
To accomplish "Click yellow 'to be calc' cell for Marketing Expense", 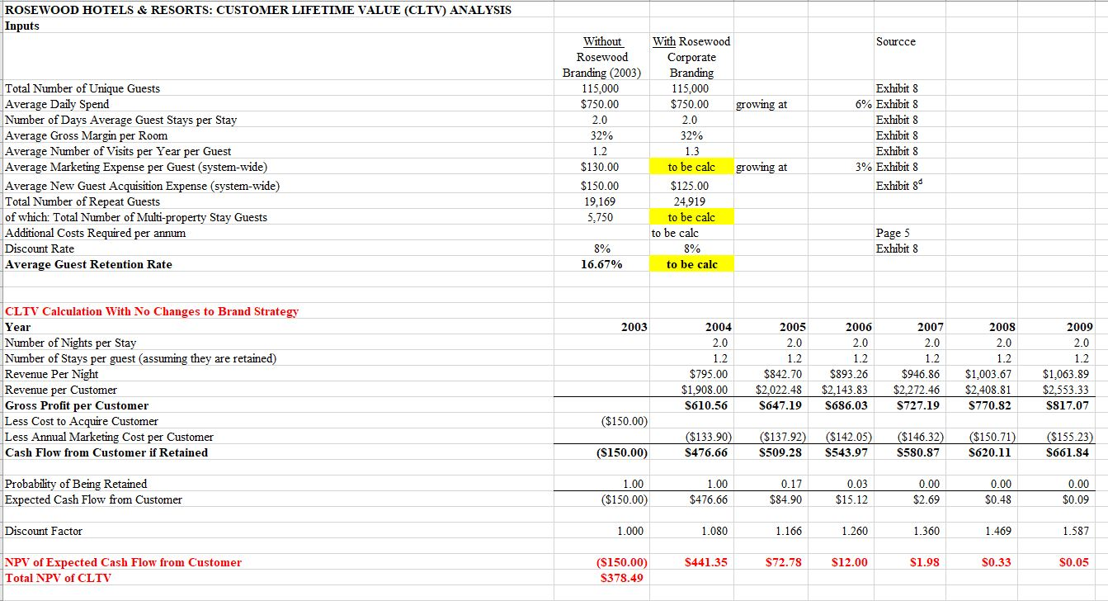I will coord(691,167).
